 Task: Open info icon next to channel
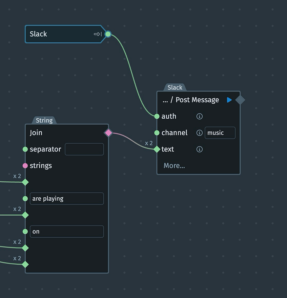pos(199,133)
